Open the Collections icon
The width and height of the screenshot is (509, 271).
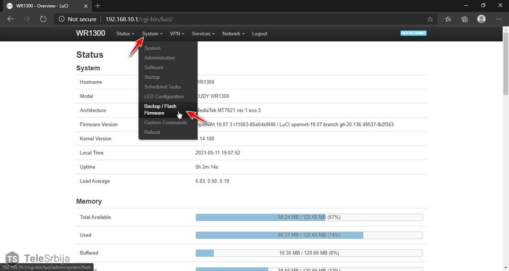464,20
